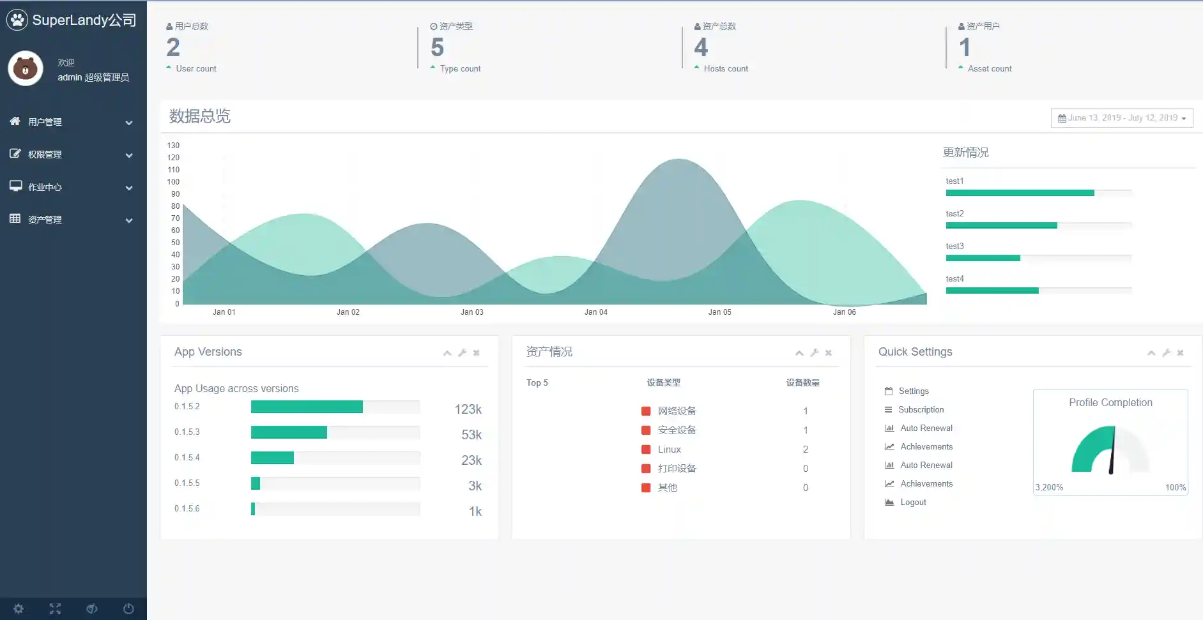The width and height of the screenshot is (1203, 620).
Task: Close the App Versions panel
Action: pos(477,353)
